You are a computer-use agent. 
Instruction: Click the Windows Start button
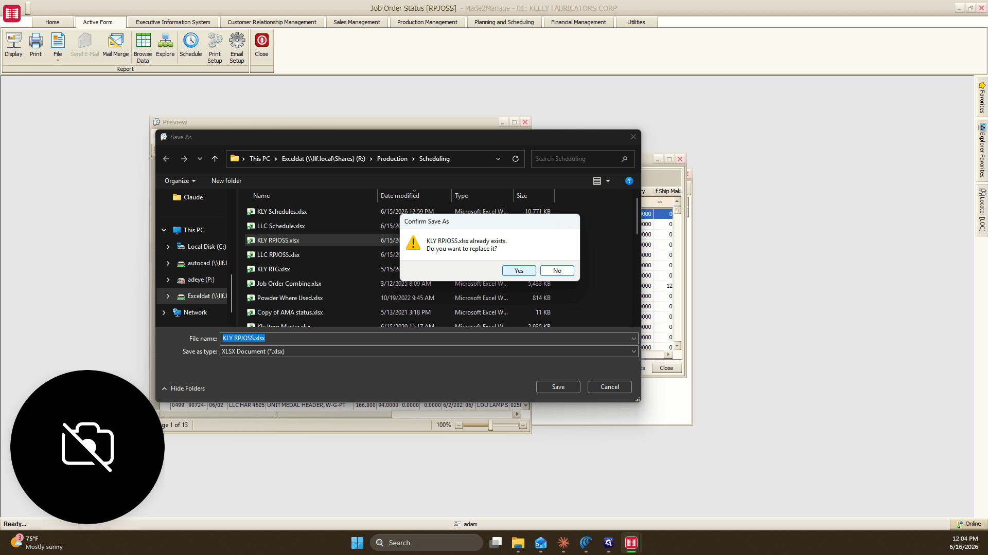pyautogui.click(x=357, y=543)
